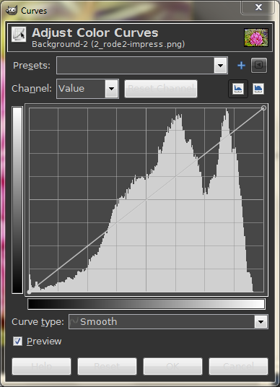The width and height of the screenshot is (280, 387).
Task: Click the Curves tool icon in header
Action: coord(19,35)
